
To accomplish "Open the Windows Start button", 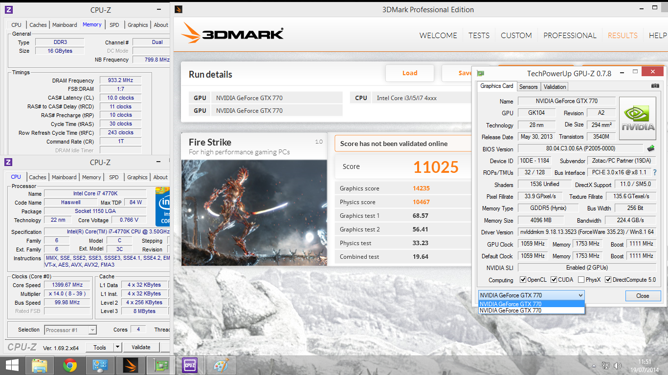I will 12,365.
